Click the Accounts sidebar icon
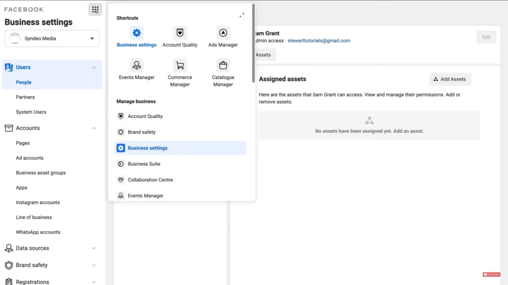Image resolution: width=508 pixels, height=285 pixels. [9, 128]
